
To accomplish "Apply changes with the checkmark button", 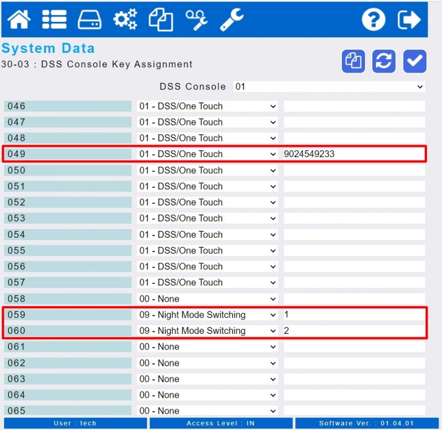I will 414,61.
